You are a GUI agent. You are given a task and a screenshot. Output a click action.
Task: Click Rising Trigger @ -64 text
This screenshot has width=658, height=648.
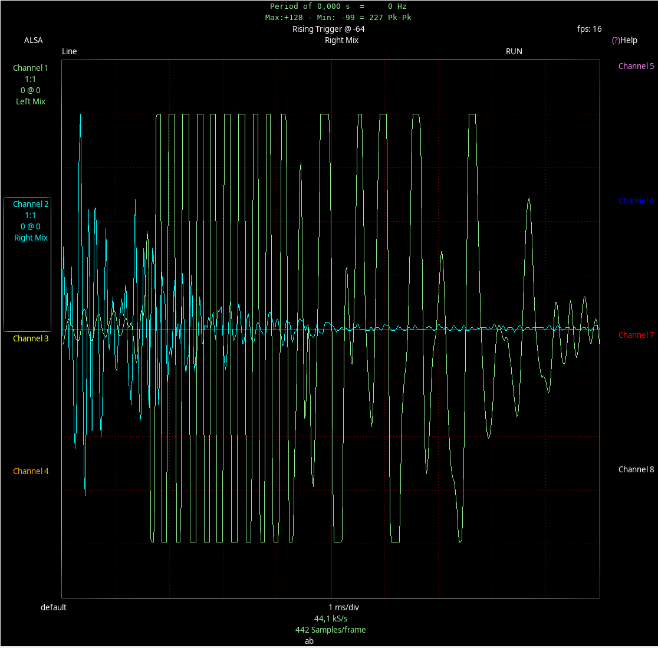pos(328,29)
